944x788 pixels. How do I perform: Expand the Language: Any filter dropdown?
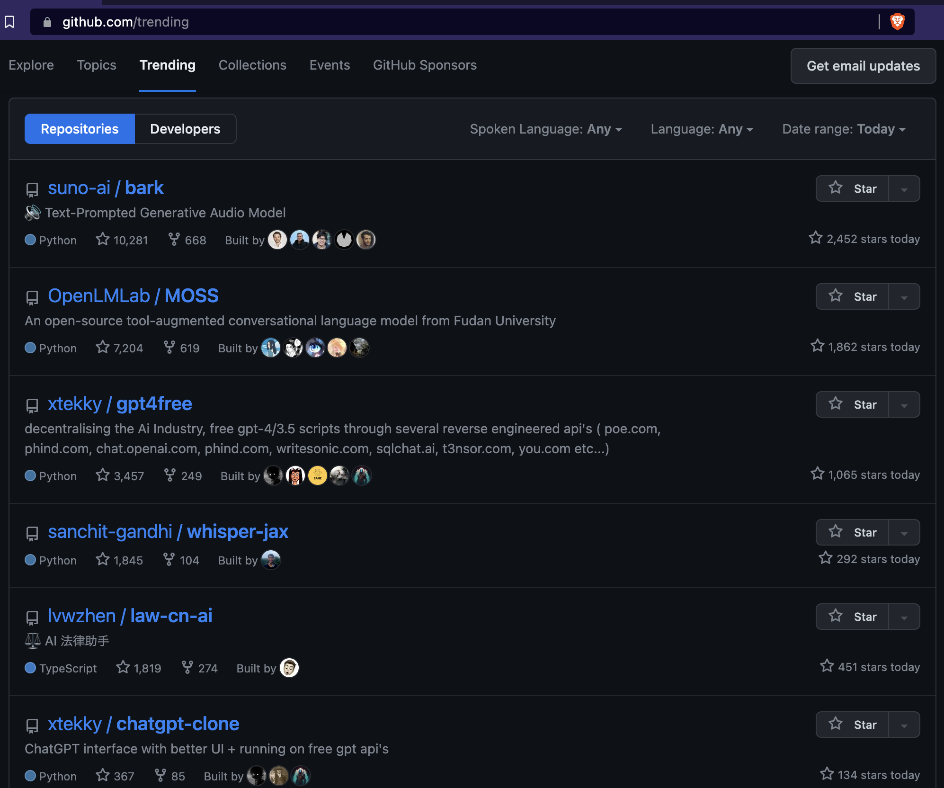(x=702, y=129)
